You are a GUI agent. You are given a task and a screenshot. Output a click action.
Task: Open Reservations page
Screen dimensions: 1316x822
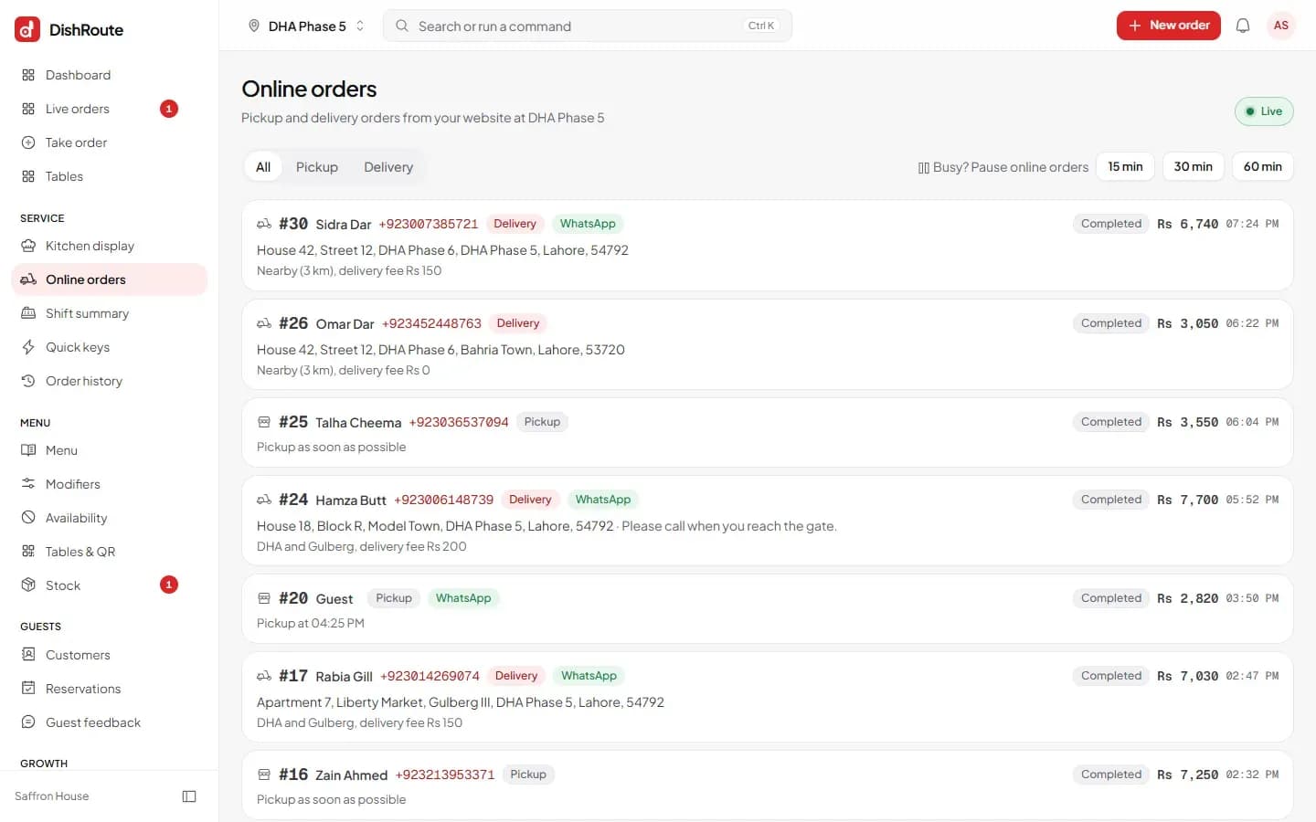pos(110,689)
